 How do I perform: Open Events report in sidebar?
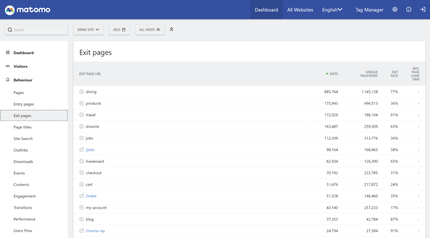19,173
